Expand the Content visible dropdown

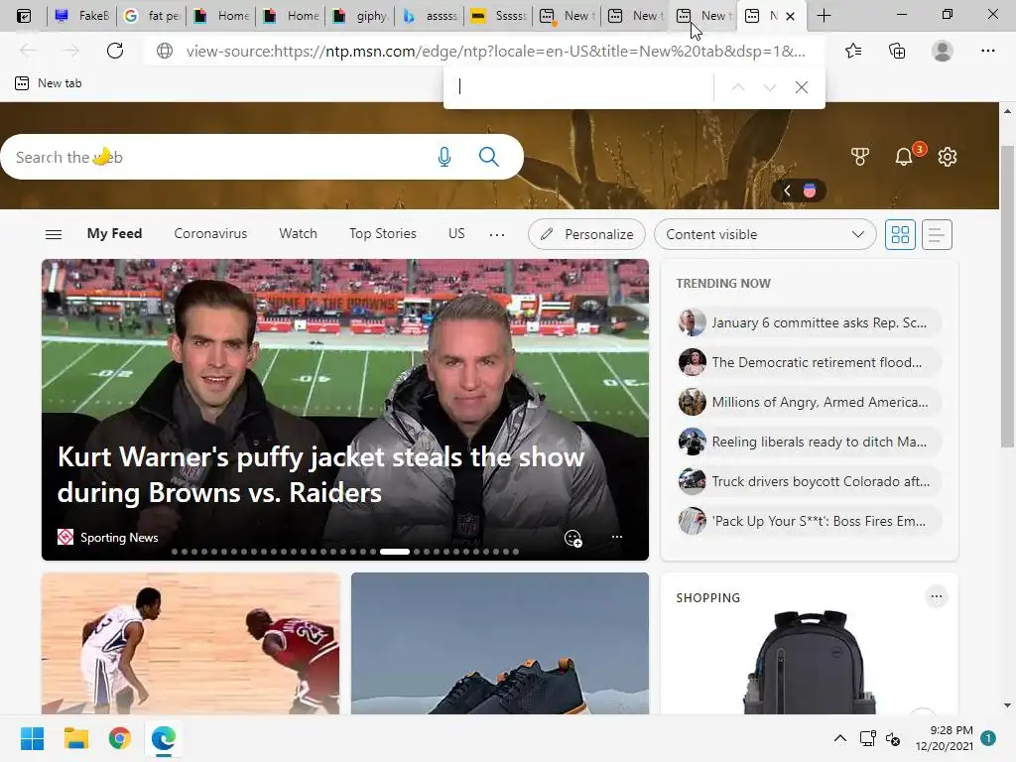click(x=765, y=234)
